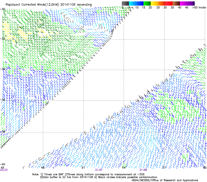Click the '54' longitude axis label
This screenshot has height=182, width=207.
[124, 168]
